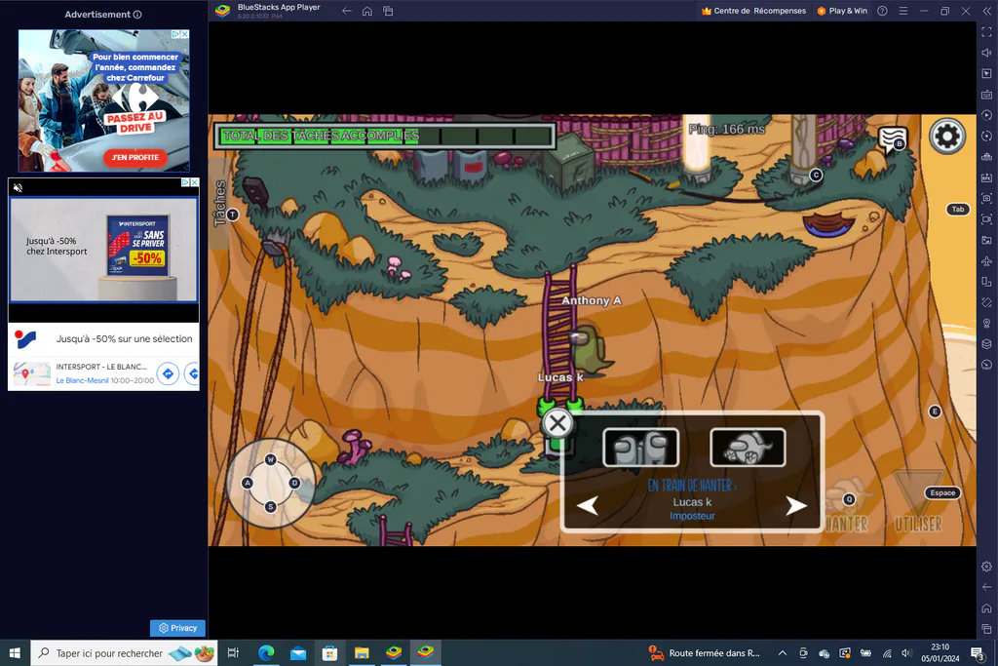This screenshot has width=998, height=666.
Task: Open the in-game chat bubble
Action: (892, 138)
